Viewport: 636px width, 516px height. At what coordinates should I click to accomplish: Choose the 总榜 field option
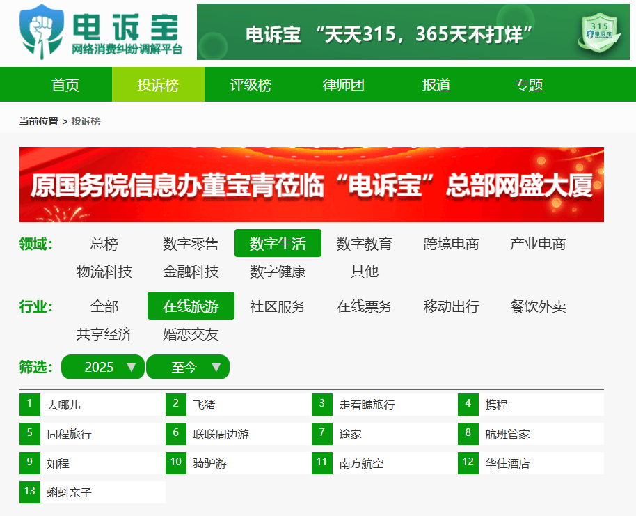[x=104, y=244]
